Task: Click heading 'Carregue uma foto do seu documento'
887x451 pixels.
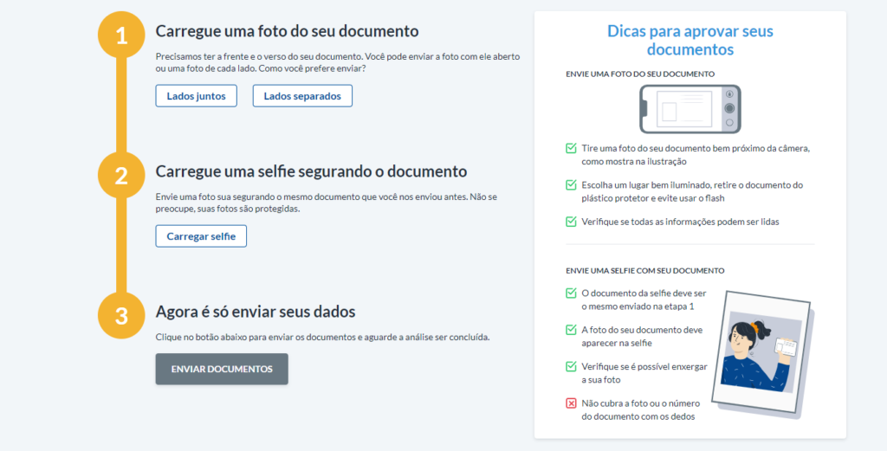Action: click(287, 31)
